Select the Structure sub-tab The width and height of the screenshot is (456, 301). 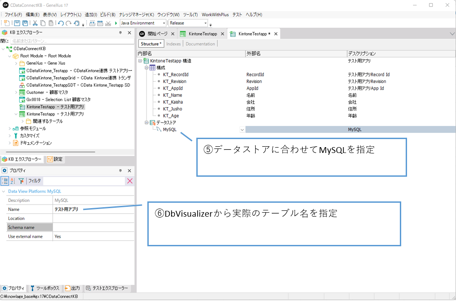tap(151, 44)
